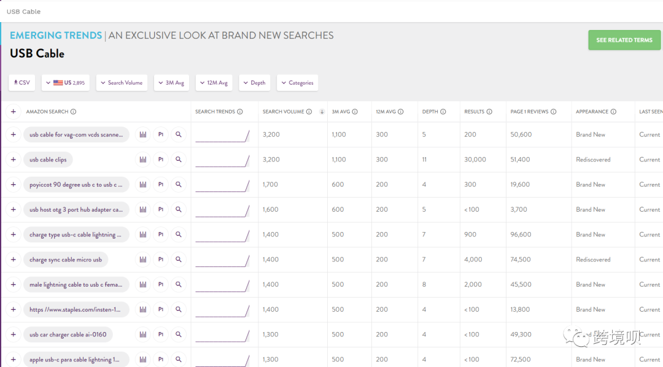Open bar chart for usb car charger cable ai-0160
663x367 pixels.
(143, 334)
